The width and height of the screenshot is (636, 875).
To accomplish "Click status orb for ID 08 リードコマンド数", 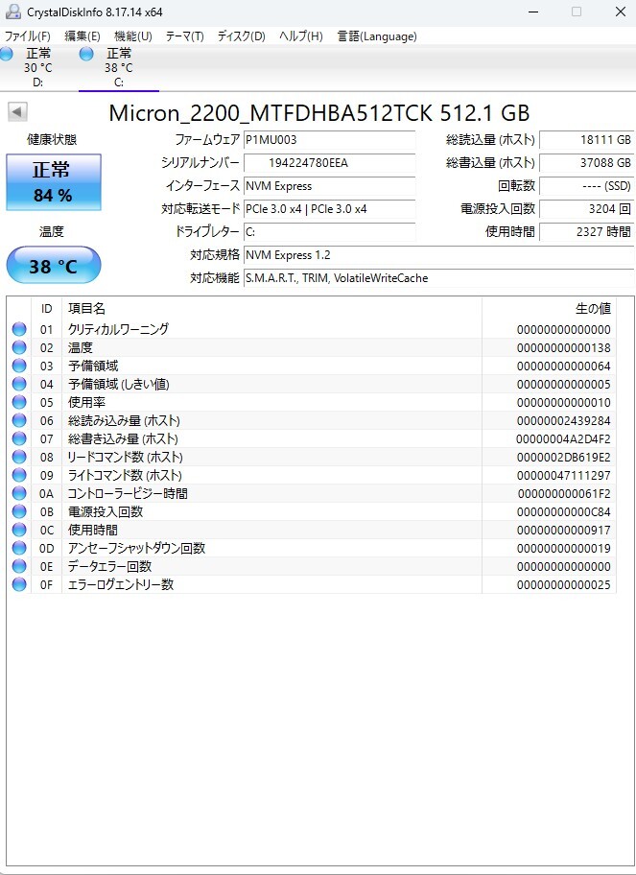I will coord(19,457).
